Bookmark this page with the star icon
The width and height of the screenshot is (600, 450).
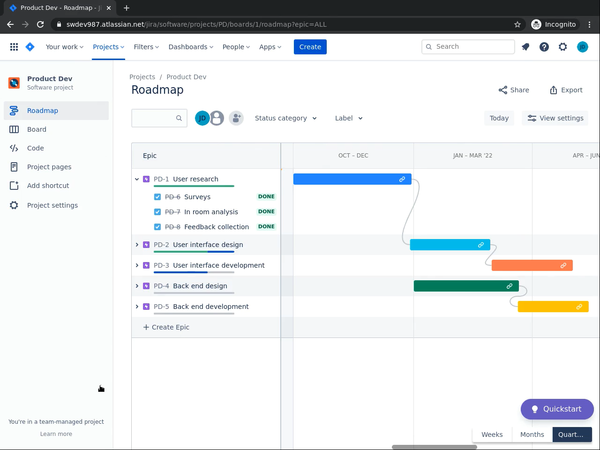pos(517,24)
